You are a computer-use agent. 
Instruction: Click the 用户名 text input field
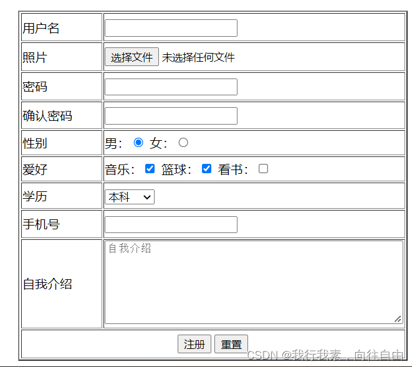pyautogui.click(x=171, y=28)
